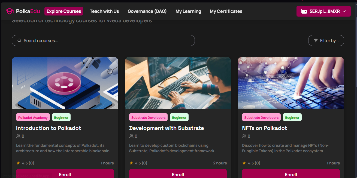
Task: Open Introduction to Polkadot course thumbnail
Action: 65,83
